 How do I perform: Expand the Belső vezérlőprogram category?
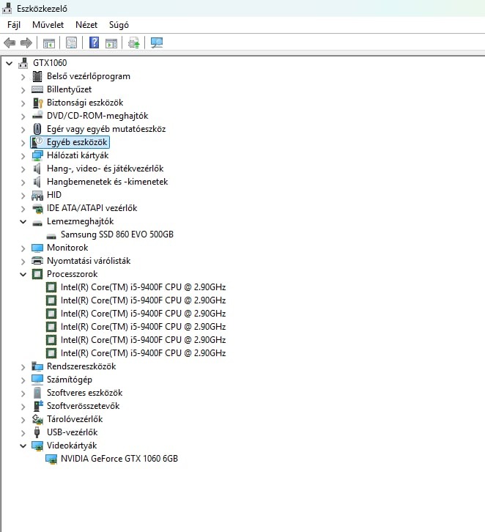[x=23, y=77]
